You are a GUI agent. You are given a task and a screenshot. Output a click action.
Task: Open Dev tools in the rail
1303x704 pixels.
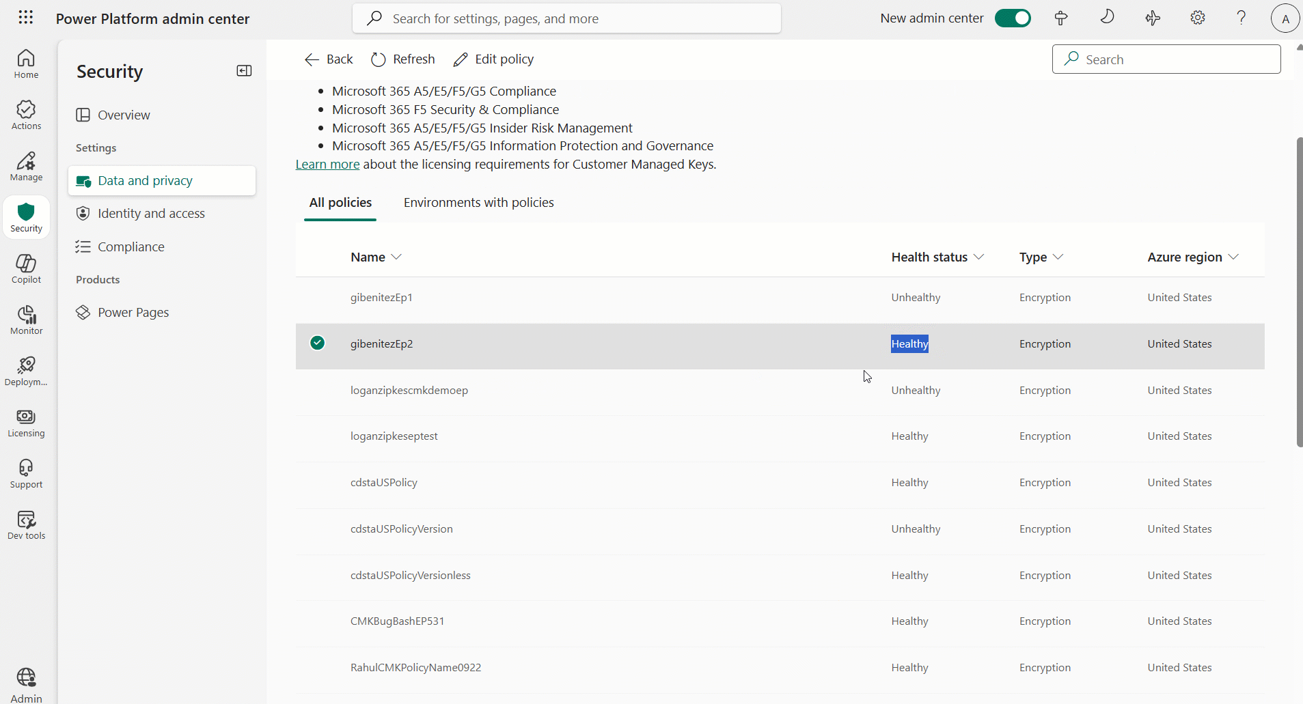point(26,525)
